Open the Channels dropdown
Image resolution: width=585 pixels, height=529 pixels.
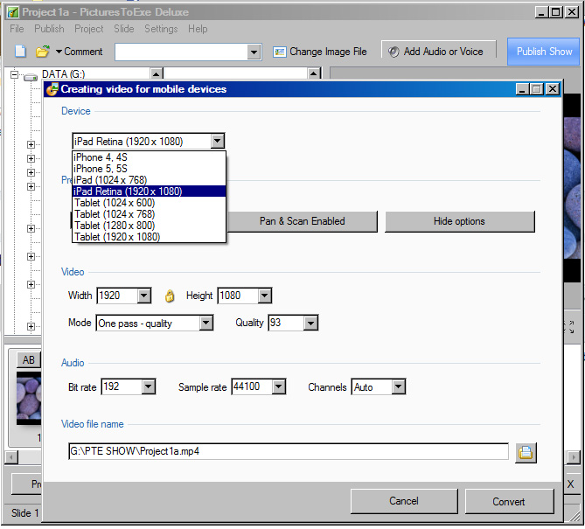pyautogui.click(x=398, y=387)
